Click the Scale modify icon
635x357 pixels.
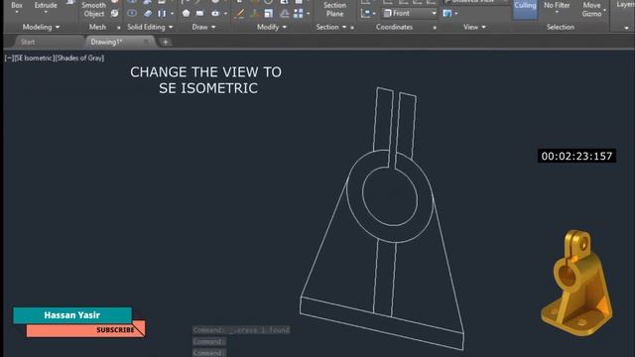point(269,13)
